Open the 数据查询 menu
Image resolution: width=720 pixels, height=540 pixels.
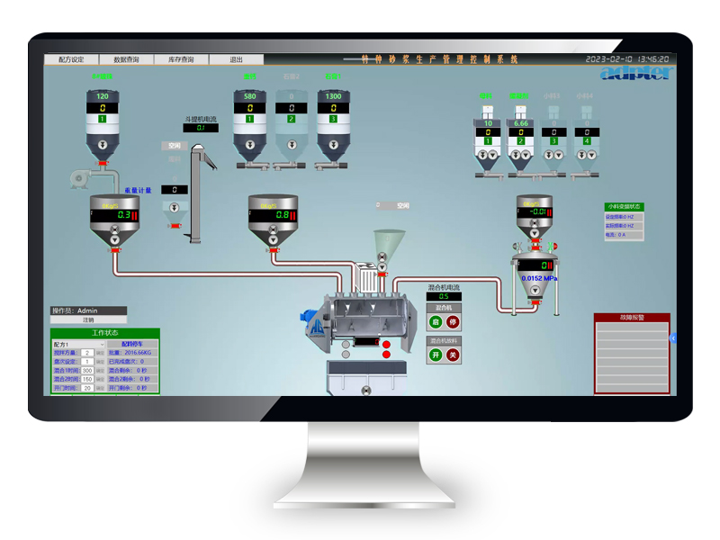(x=126, y=59)
